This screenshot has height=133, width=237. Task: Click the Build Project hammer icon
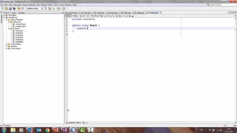46,8
